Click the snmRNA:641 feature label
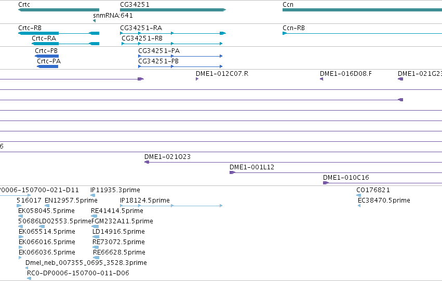Screen dimensions: 442x281 tap(113, 16)
